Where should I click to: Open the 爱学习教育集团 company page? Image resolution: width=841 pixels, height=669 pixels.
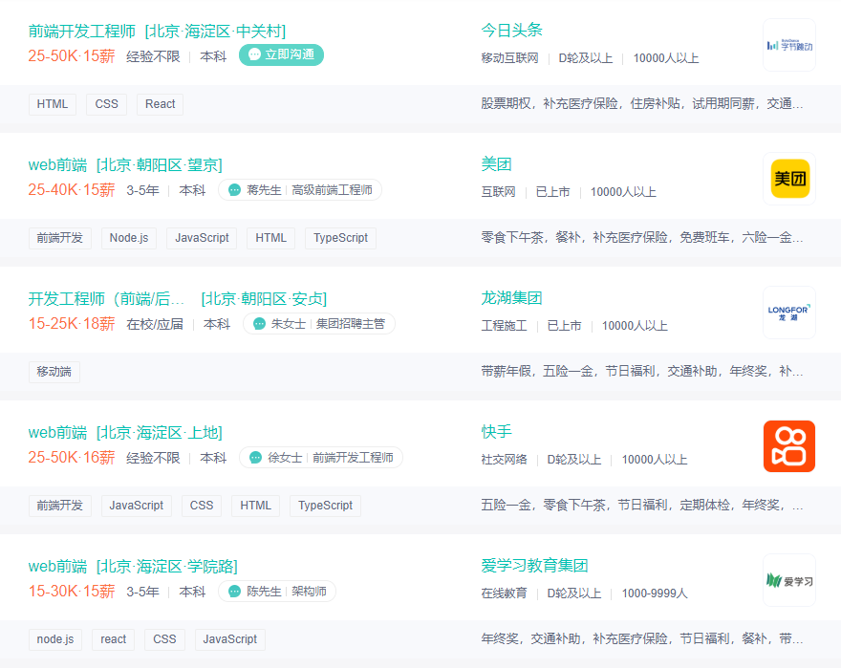(534, 566)
